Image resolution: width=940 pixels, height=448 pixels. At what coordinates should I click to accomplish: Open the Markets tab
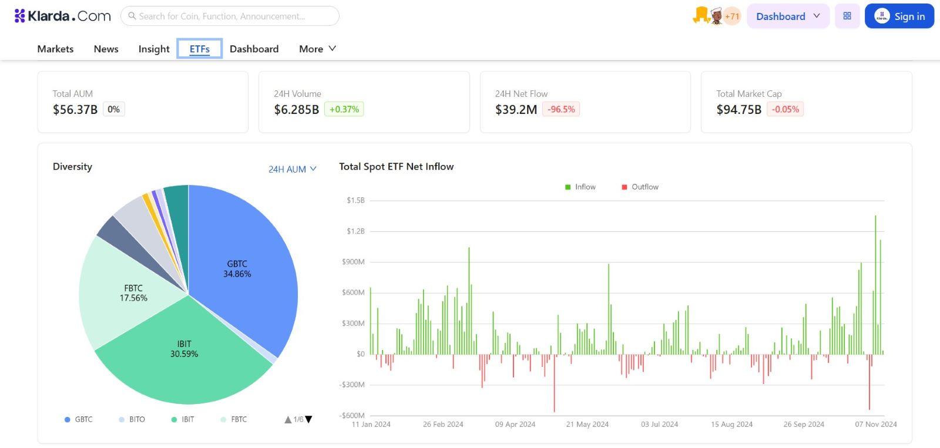click(55, 49)
